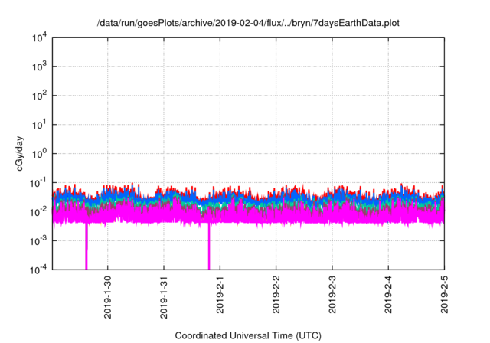
Task: Select the 10^-3 y-axis label
Action: [38, 241]
